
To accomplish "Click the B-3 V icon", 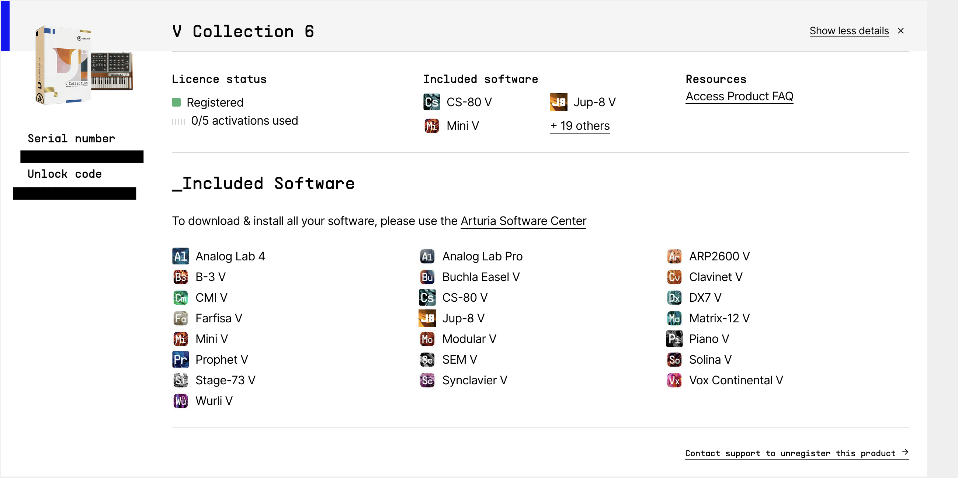I will [x=180, y=277].
